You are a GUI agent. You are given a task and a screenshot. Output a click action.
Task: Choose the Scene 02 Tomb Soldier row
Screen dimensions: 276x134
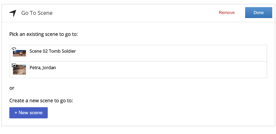coord(139,53)
